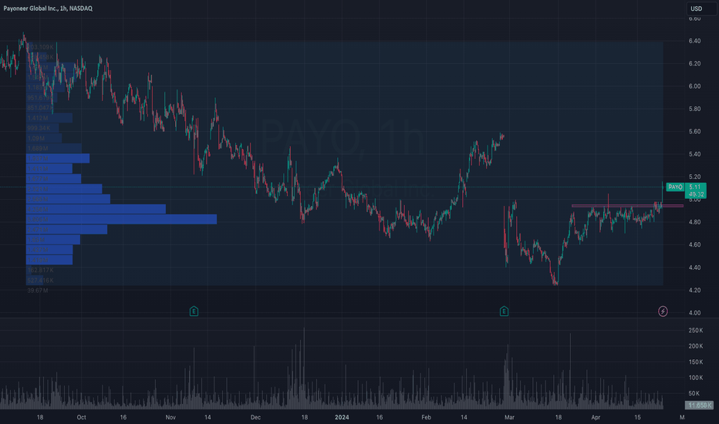Image resolution: width=719 pixels, height=424 pixels.
Task: Click the 4.00 price axis label
Action: (694, 313)
